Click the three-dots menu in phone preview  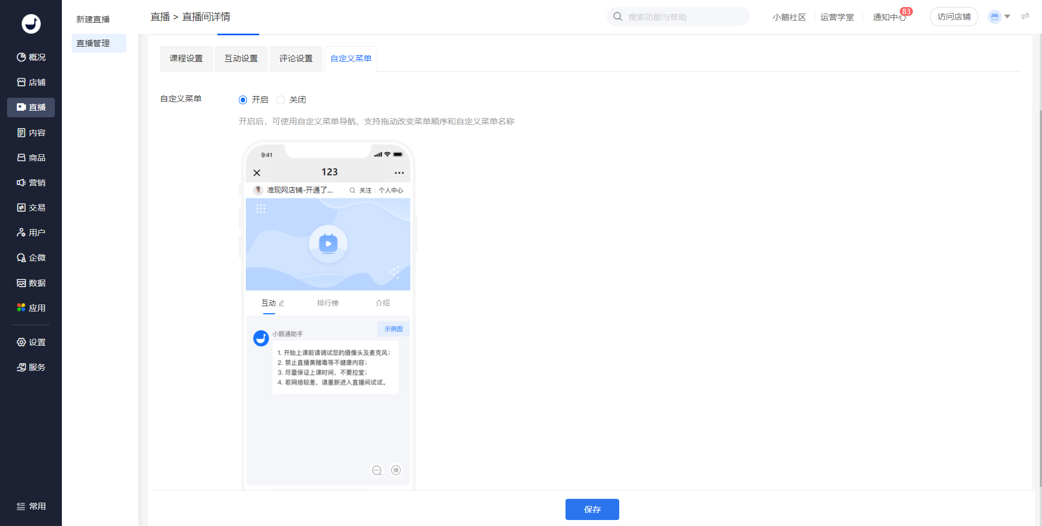click(x=399, y=173)
